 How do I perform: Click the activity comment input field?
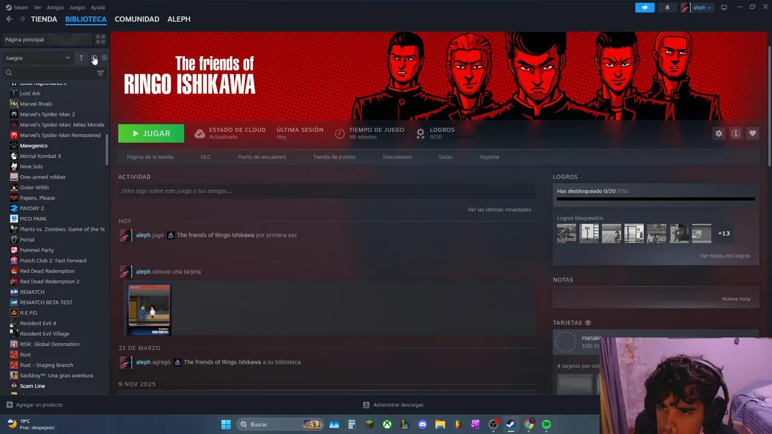pyautogui.click(x=327, y=191)
